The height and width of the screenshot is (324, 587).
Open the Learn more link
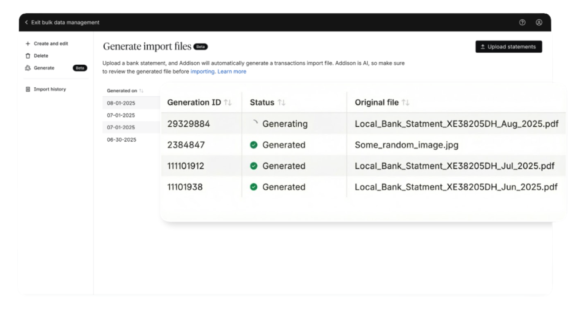click(231, 71)
